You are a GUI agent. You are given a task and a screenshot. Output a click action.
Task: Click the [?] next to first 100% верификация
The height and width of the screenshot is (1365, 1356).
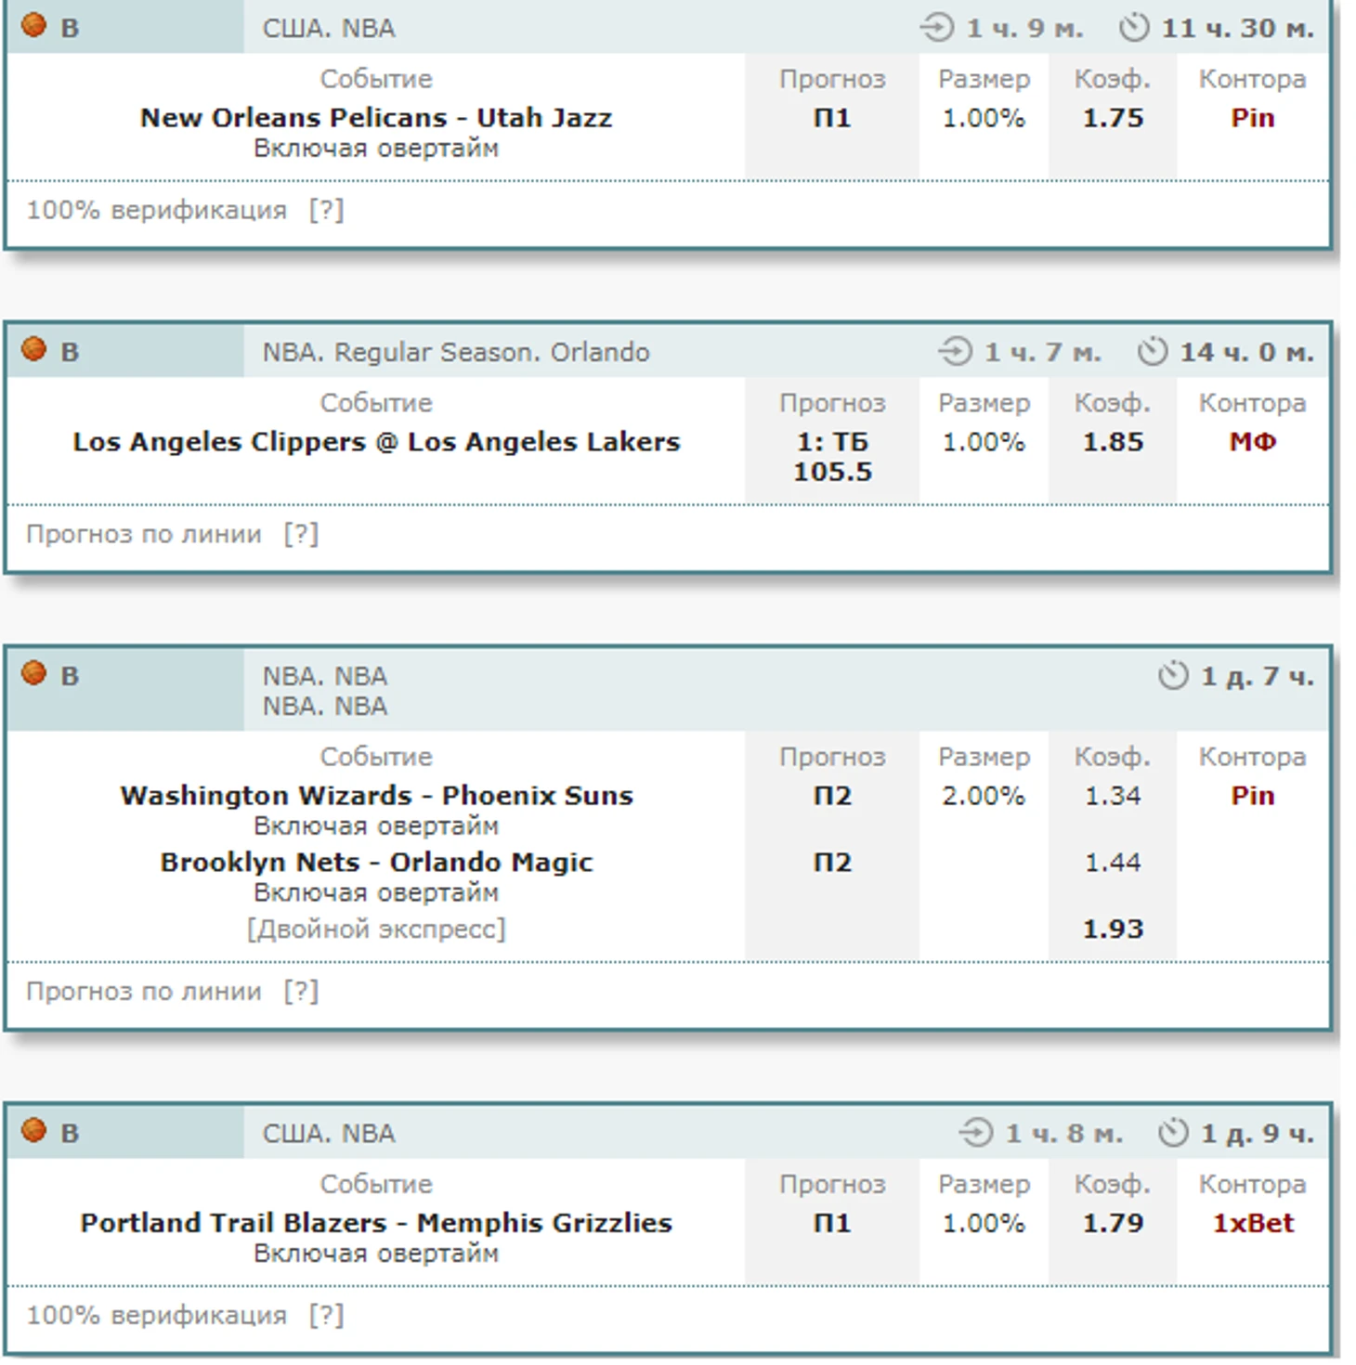point(326,211)
